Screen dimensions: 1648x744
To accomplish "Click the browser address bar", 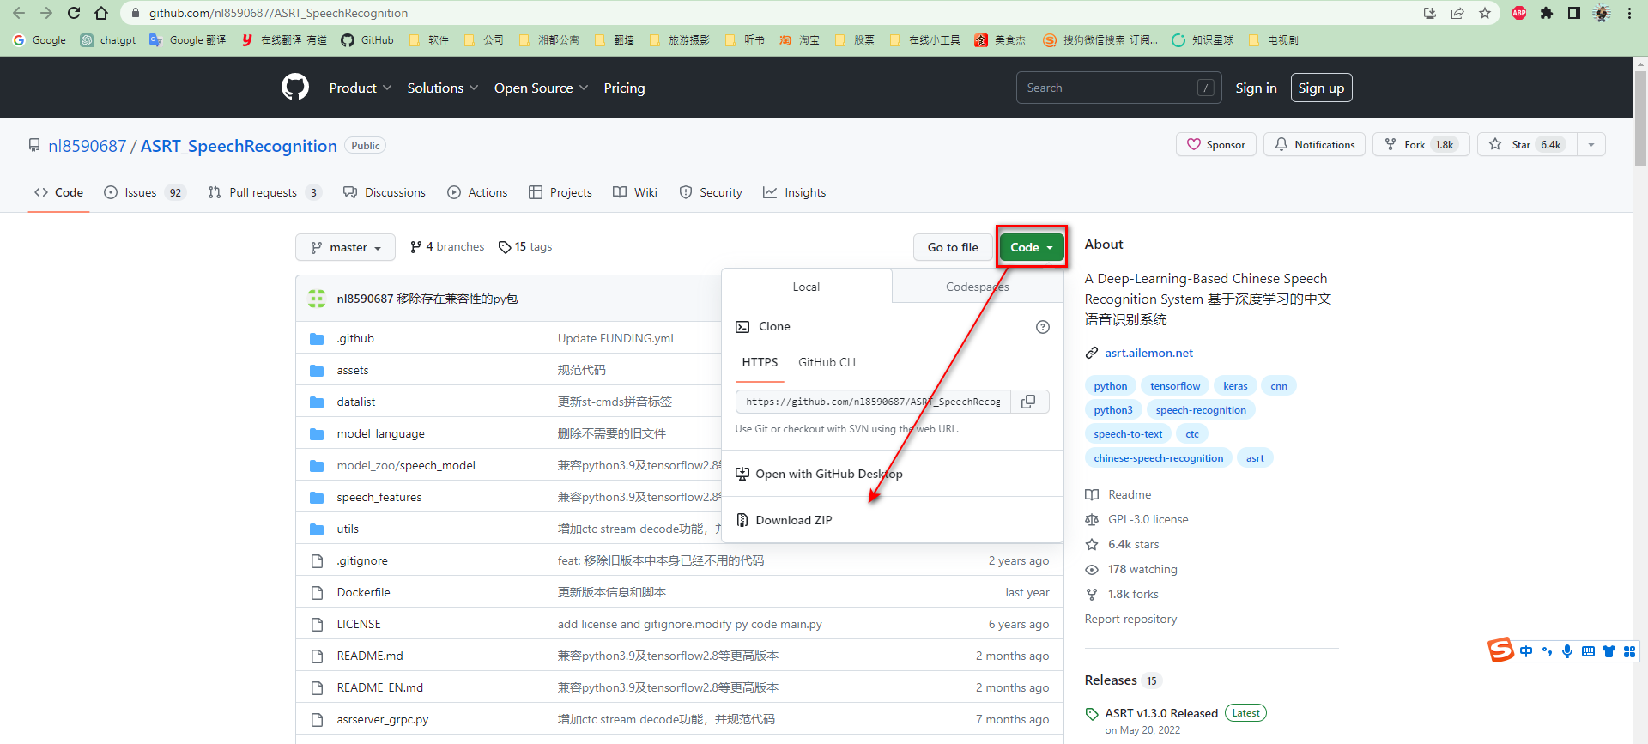I will point(772,13).
